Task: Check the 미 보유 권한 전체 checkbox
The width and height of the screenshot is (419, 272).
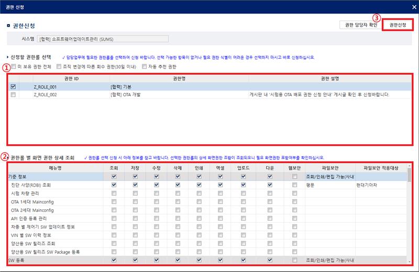Action: tap(14, 66)
